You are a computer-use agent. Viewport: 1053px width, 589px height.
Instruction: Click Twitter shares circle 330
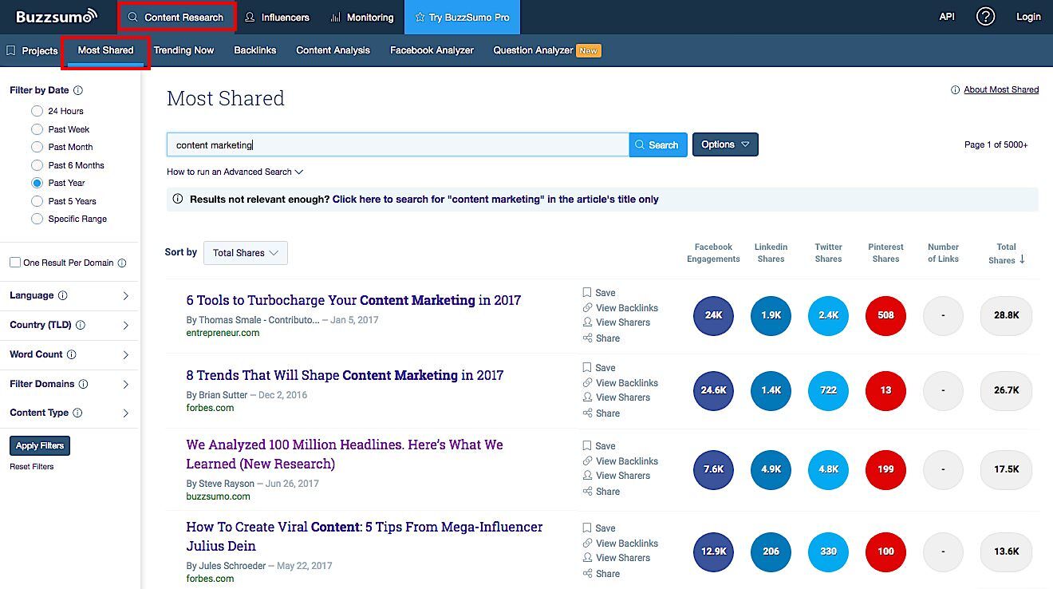coord(828,551)
